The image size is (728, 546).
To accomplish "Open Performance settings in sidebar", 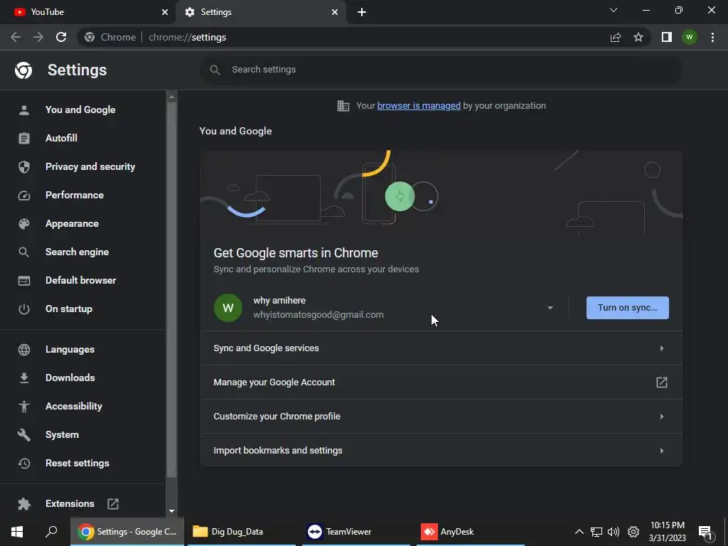I will (74, 195).
